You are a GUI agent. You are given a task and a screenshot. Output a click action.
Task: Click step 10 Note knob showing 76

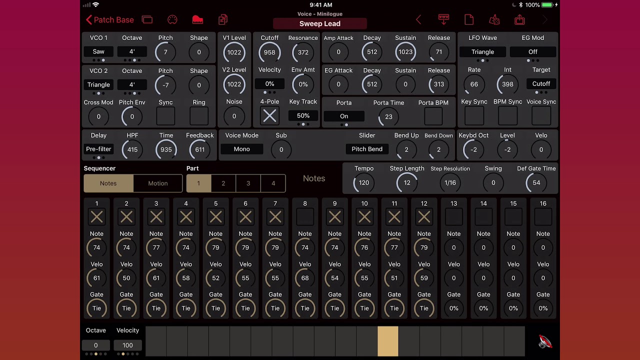[364, 247]
